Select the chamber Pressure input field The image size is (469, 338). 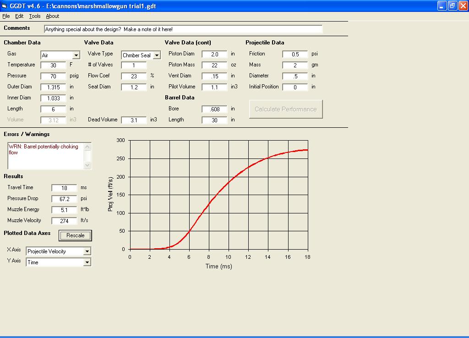pos(53,76)
